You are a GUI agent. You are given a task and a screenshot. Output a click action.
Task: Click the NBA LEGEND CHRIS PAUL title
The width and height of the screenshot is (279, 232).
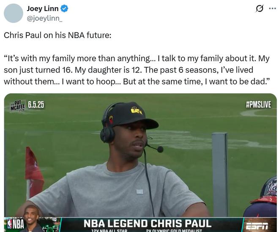point(148,224)
